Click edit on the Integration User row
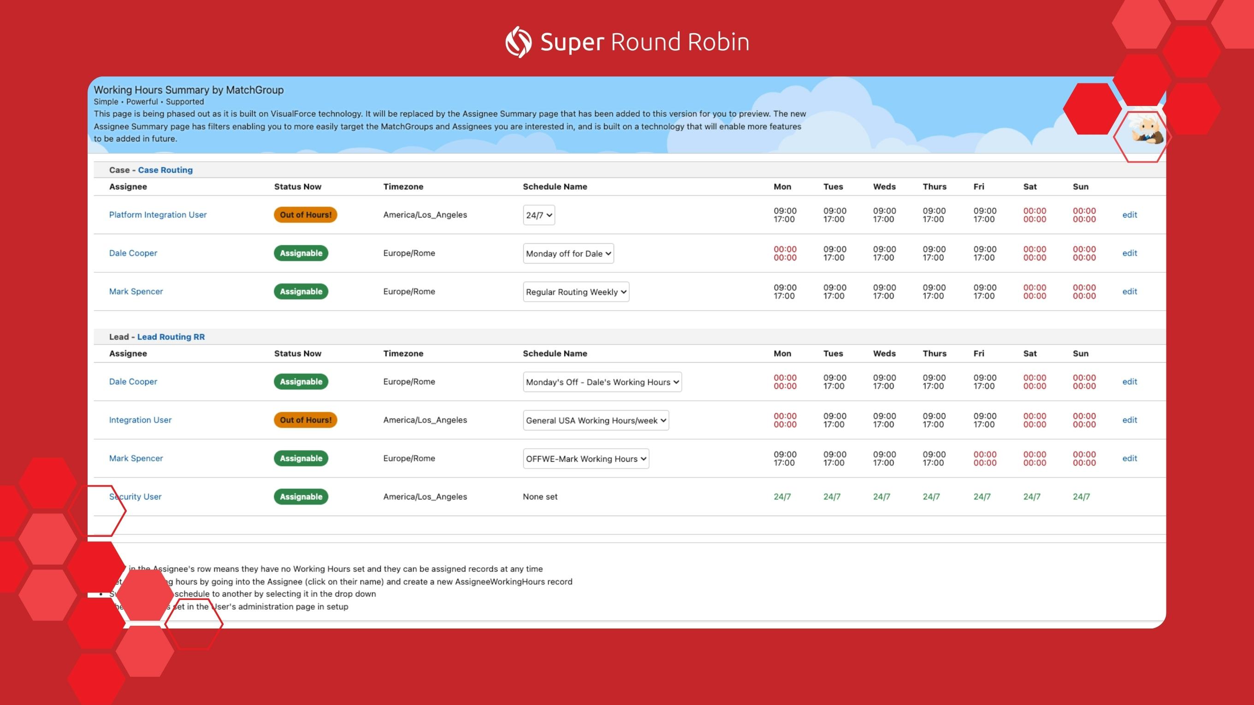1254x705 pixels. coord(1129,420)
